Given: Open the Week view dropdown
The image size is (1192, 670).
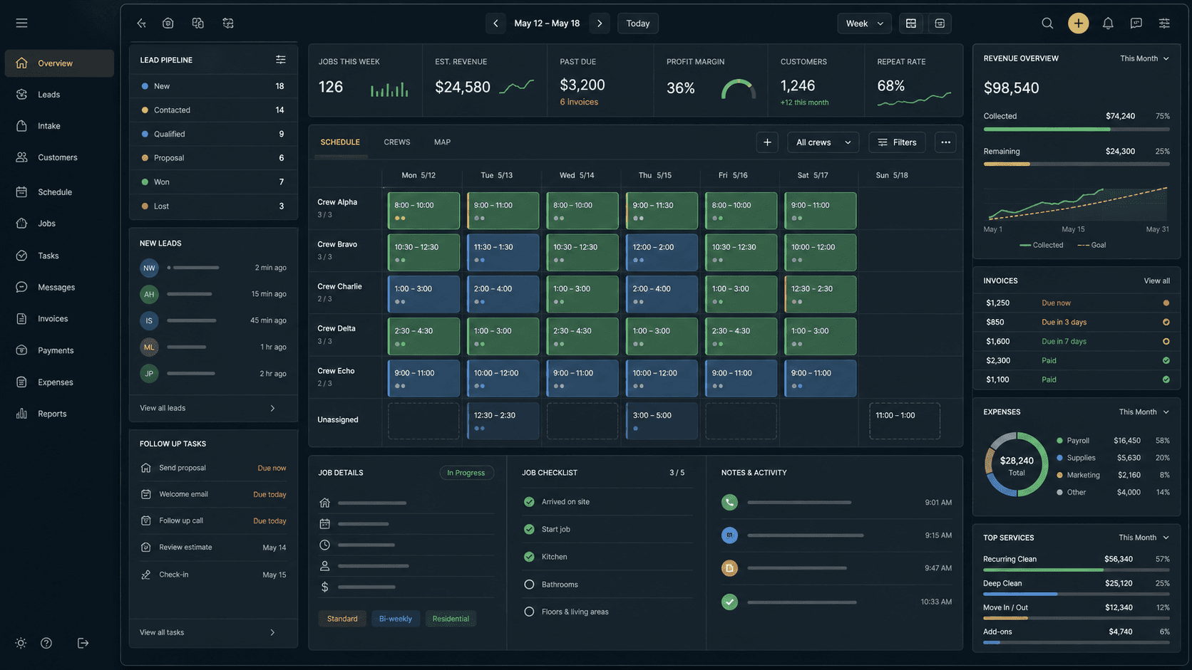Looking at the screenshot, I should 864,23.
